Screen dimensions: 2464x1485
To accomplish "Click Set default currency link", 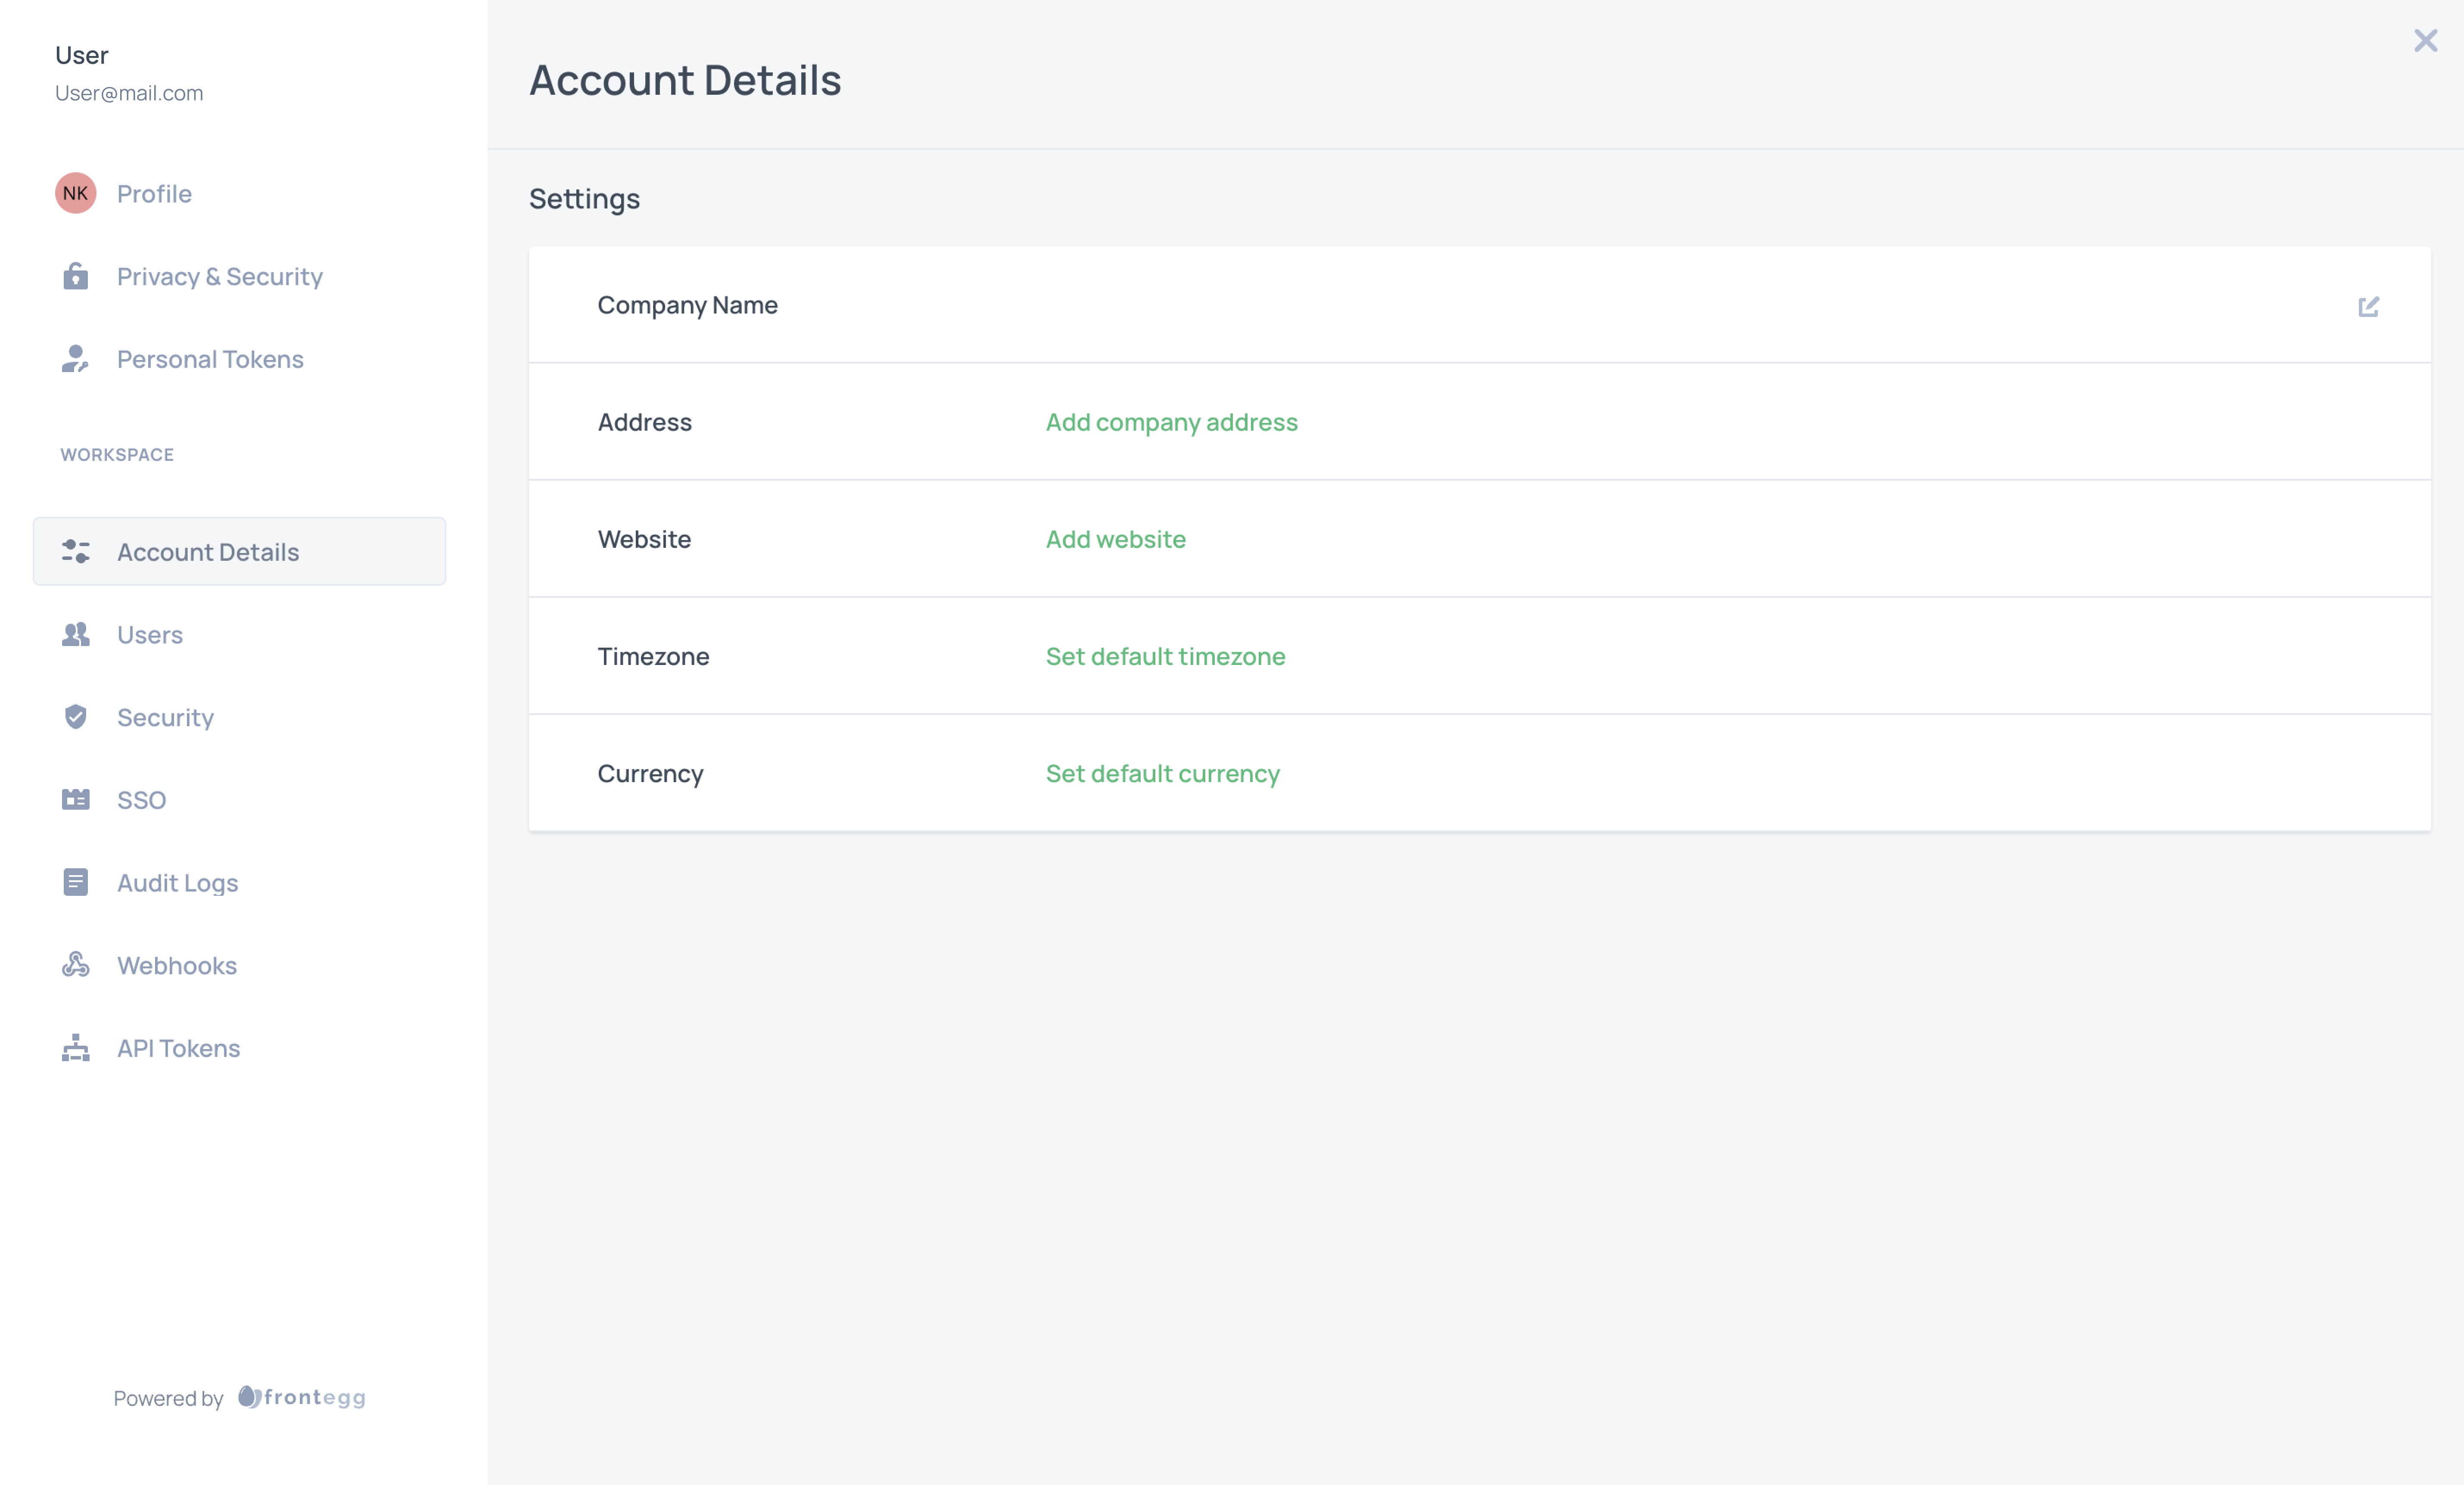I will click(x=1162, y=773).
